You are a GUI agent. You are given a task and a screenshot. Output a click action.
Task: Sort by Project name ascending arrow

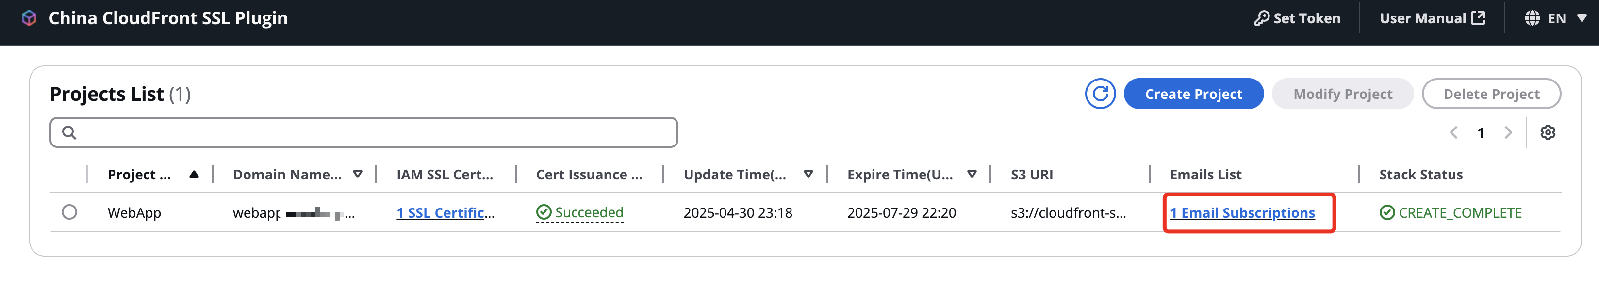point(194,174)
